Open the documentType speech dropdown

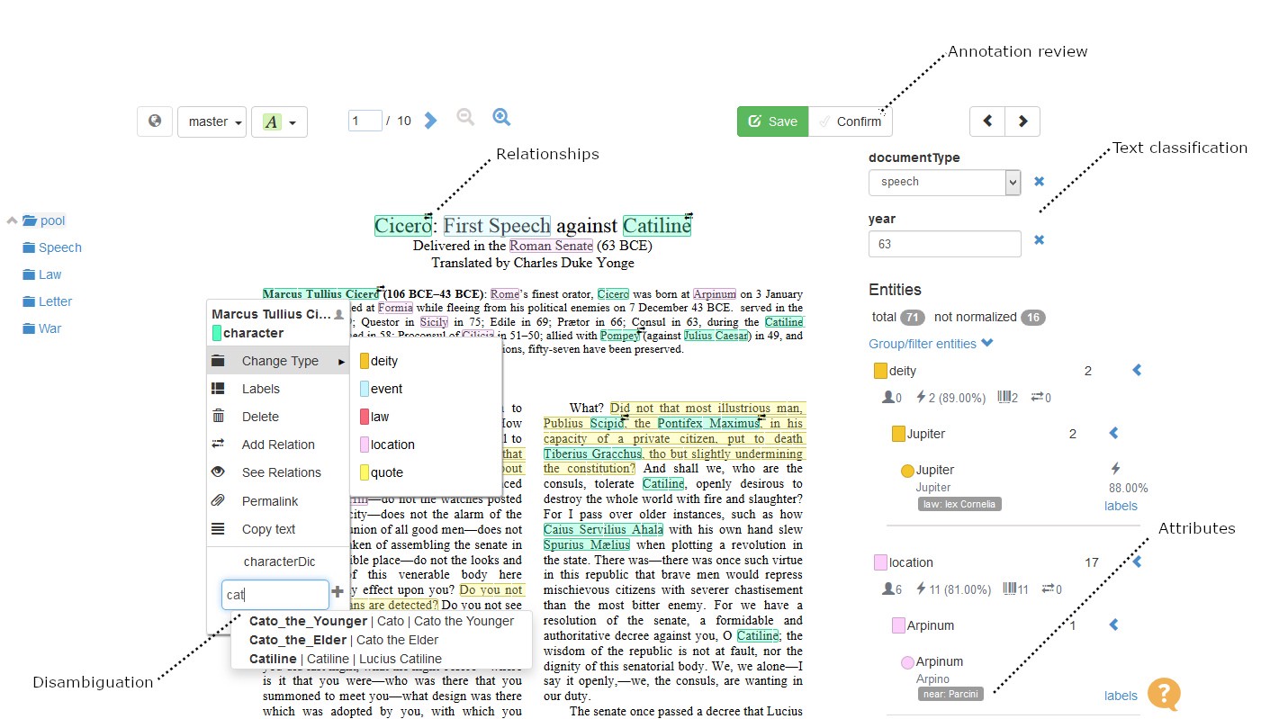tap(944, 182)
